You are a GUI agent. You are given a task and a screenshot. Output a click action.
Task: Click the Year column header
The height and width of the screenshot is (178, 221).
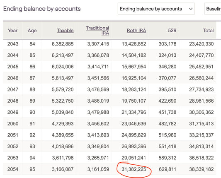click(x=13, y=31)
